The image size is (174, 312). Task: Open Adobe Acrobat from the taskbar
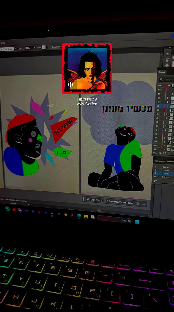(14, 209)
